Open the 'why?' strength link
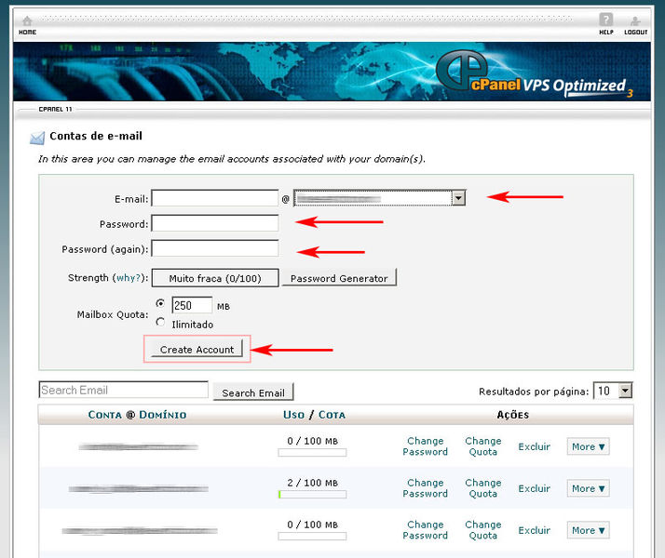 tap(128, 278)
